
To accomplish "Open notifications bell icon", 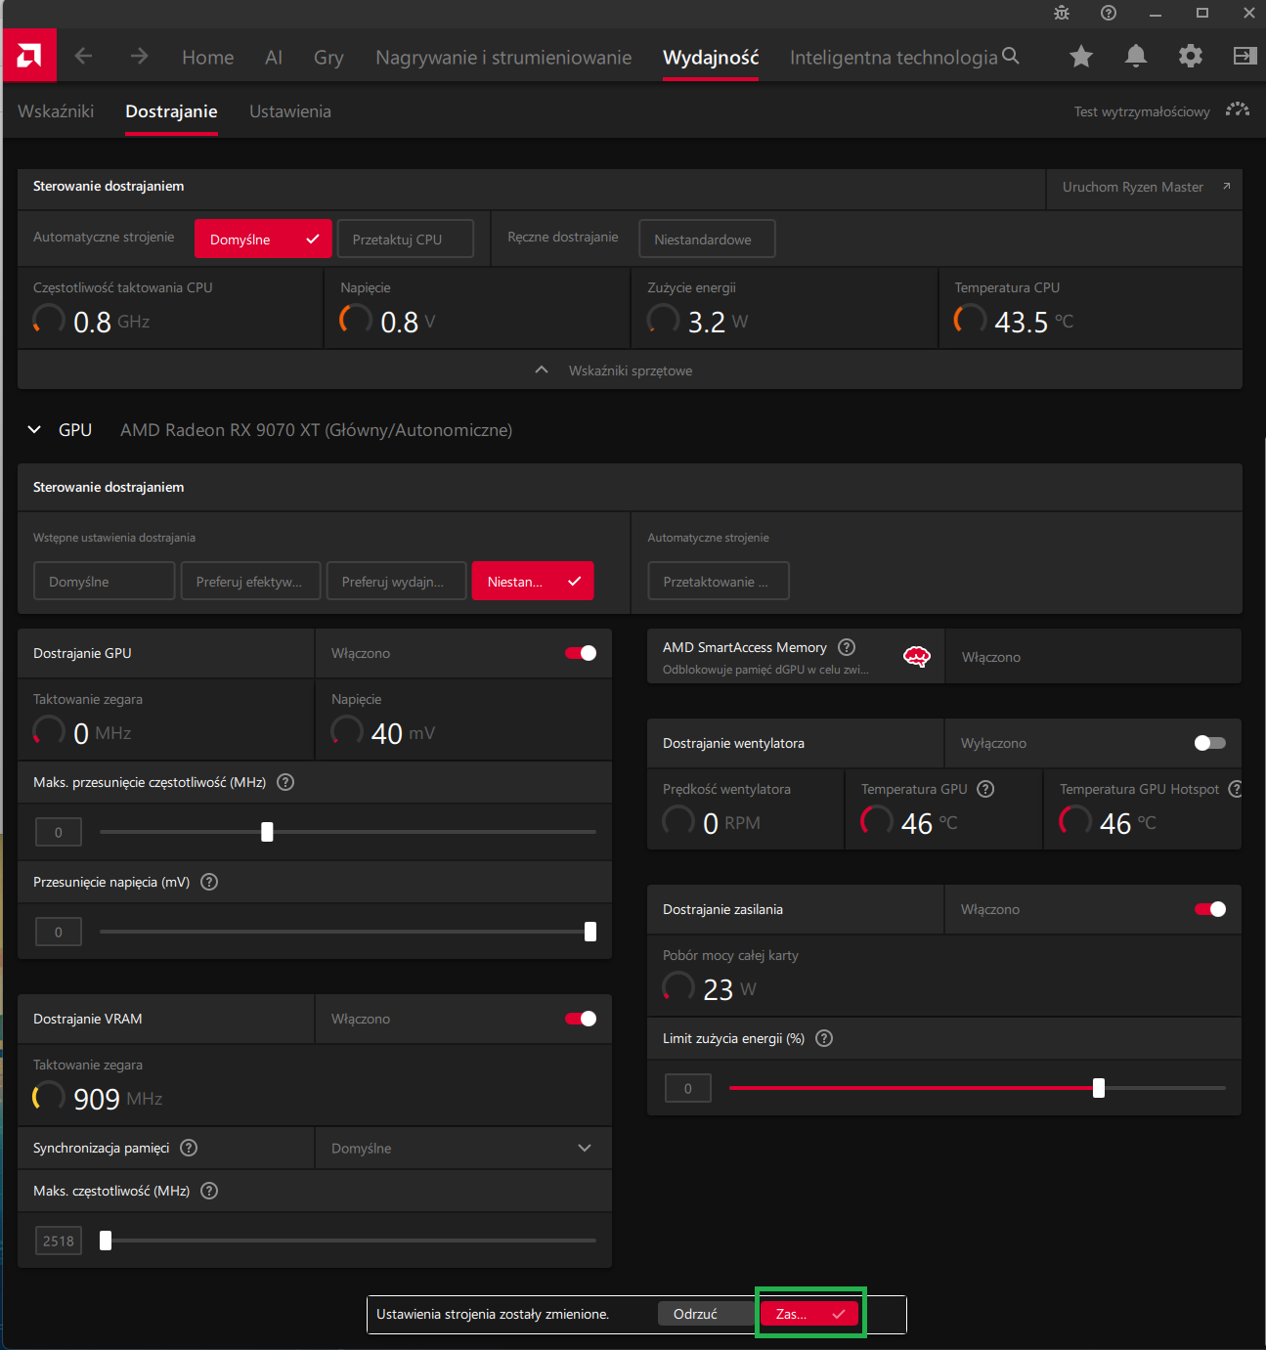I will [x=1136, y=56].
